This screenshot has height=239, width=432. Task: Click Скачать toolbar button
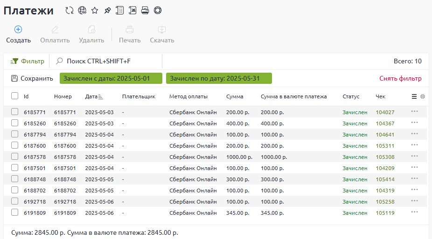pyautogui.click(x=162, y=34)
